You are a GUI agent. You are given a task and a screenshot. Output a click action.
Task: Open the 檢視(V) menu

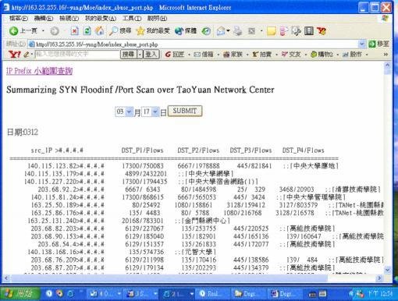pyautogui.click(x=69, y=18)
